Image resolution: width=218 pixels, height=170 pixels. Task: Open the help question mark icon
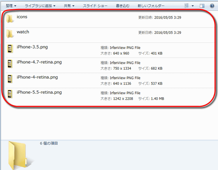[x=212, y=6]
